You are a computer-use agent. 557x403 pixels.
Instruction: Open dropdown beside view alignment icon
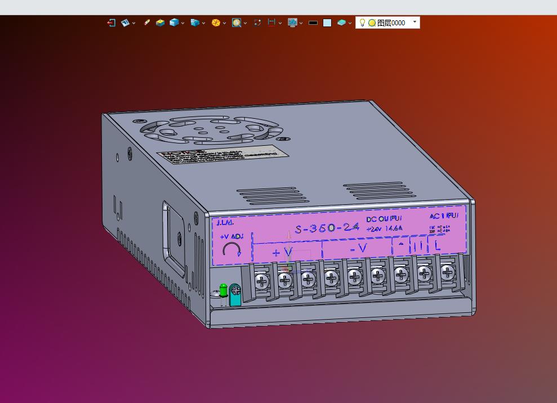(x=133, y=23)
